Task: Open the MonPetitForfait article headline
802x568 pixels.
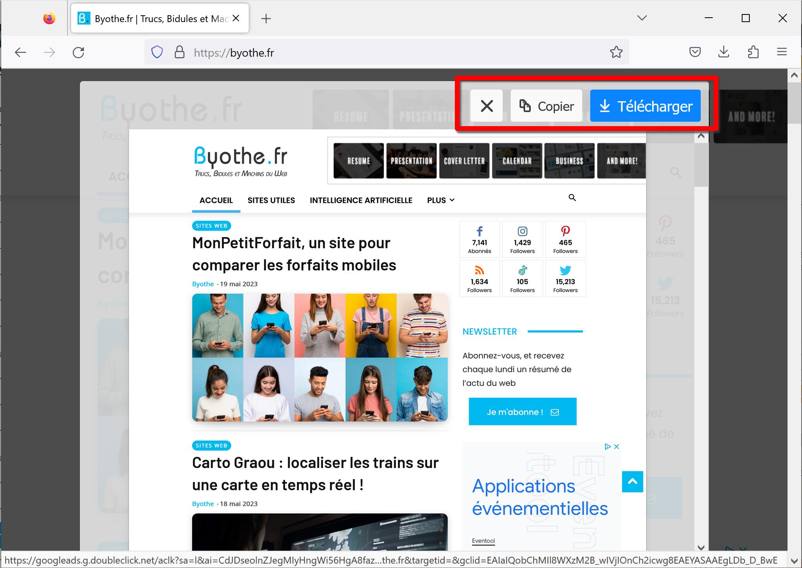Action: click(294, 254)
